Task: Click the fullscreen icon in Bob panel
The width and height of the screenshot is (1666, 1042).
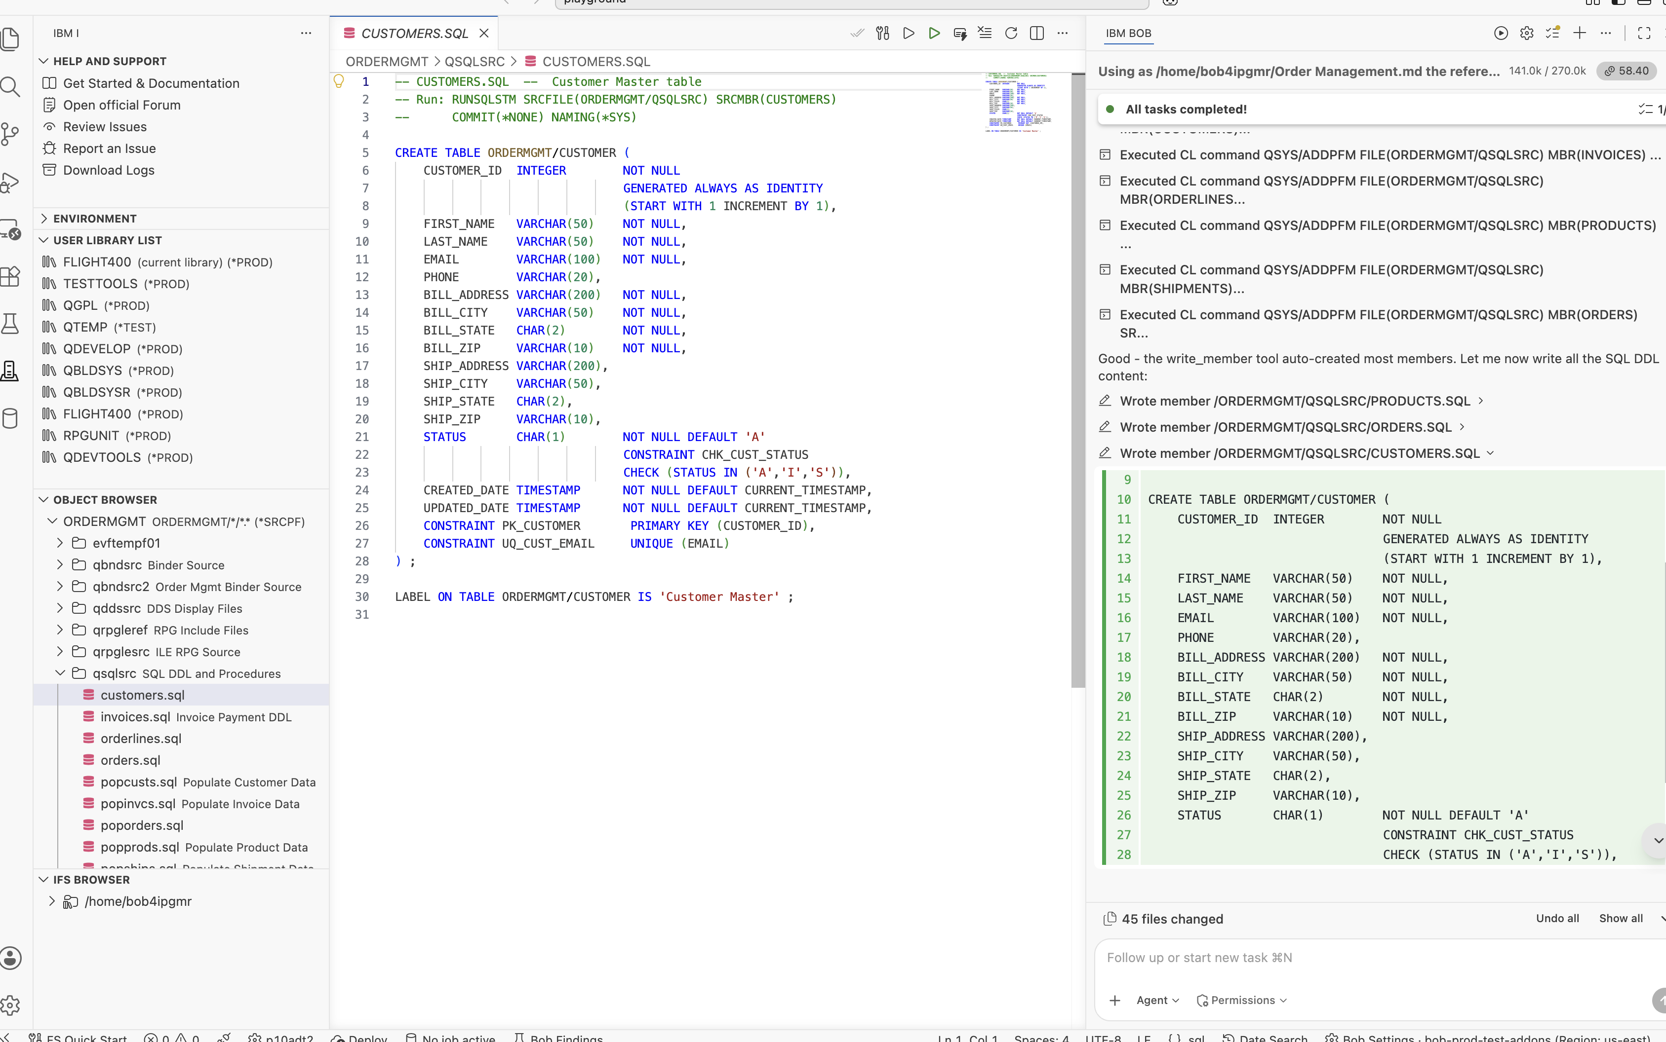Action: [1644, 33]
